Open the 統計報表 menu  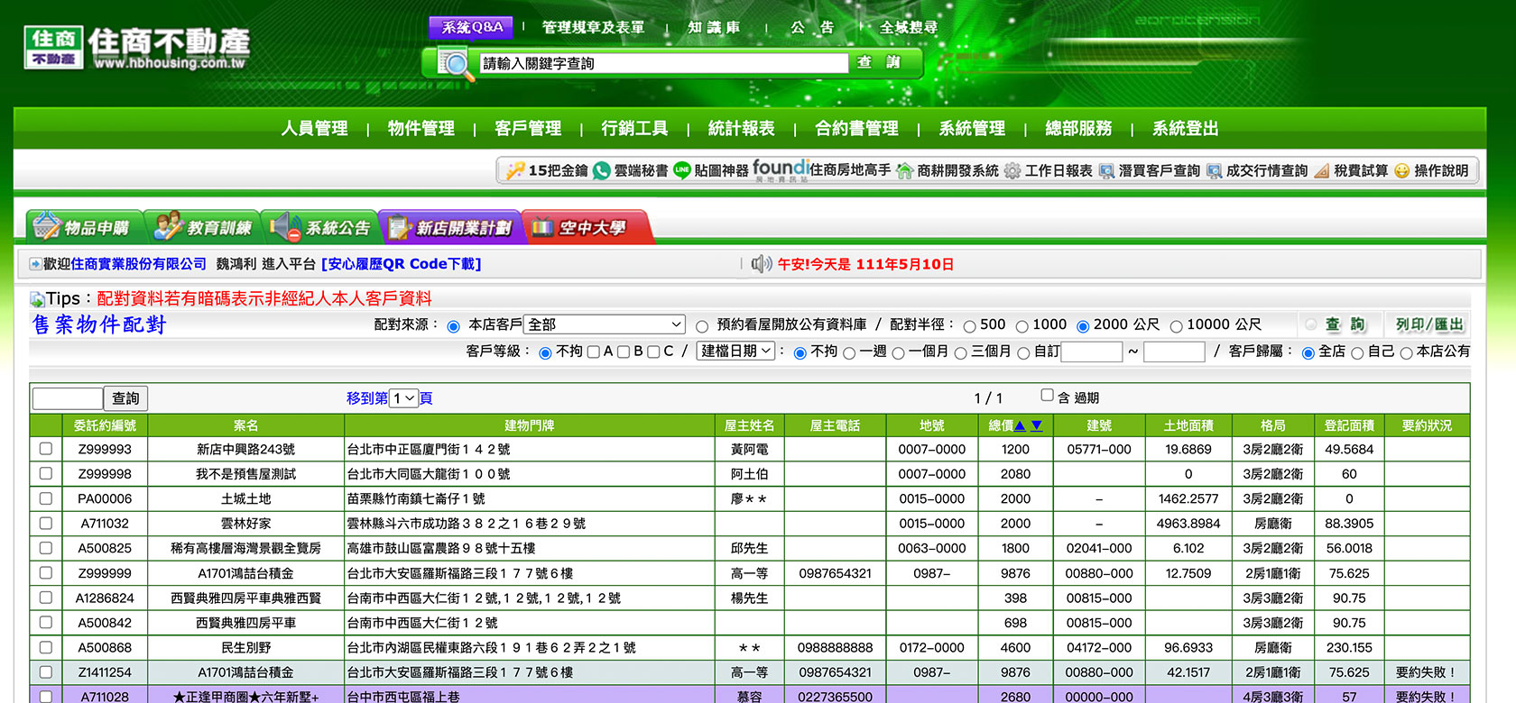coord(742,128)
